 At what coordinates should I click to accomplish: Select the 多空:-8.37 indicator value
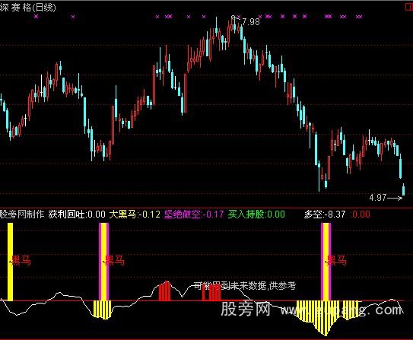coord(325,214)
